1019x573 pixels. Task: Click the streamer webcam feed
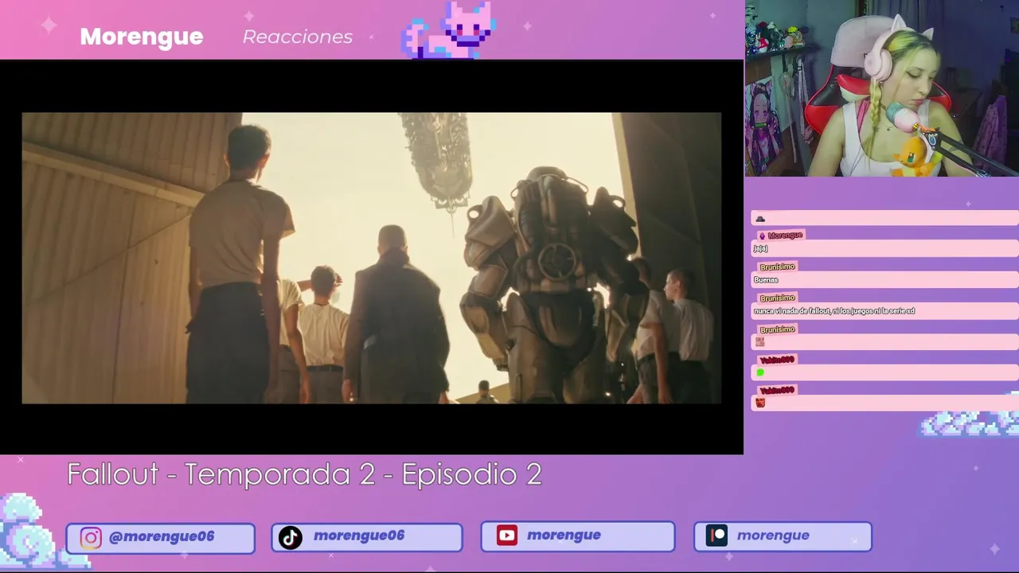tap(882, 88)
